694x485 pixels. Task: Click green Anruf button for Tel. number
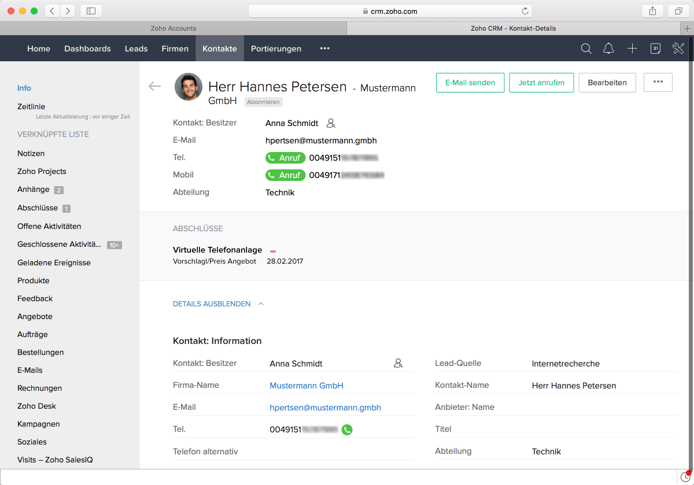click(x=285, y=157)
